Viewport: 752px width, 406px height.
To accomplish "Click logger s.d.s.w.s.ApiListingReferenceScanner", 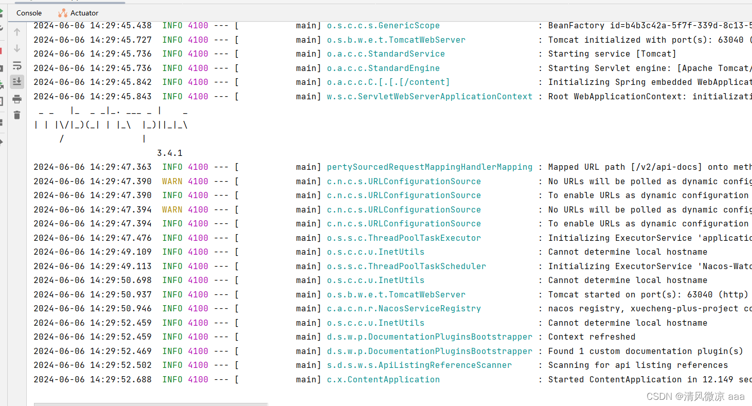I will coord(419,365).
